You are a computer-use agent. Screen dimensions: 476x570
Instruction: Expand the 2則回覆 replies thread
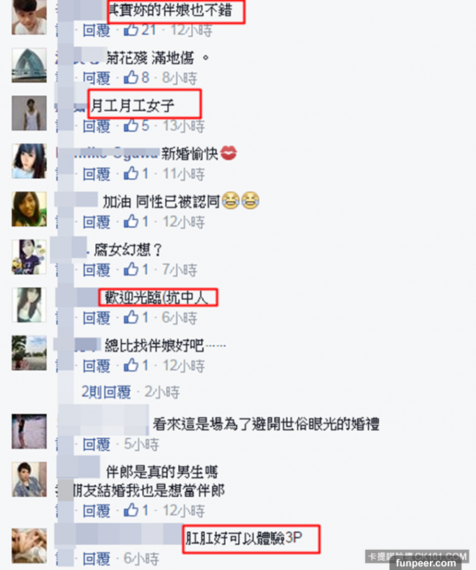point(106,392)
